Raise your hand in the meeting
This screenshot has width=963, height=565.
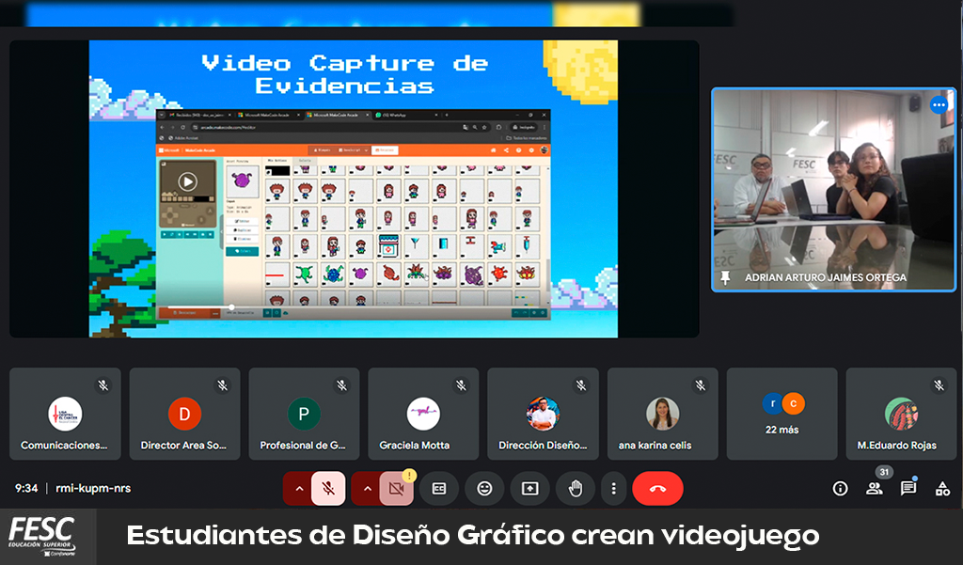tap(576, 489)
